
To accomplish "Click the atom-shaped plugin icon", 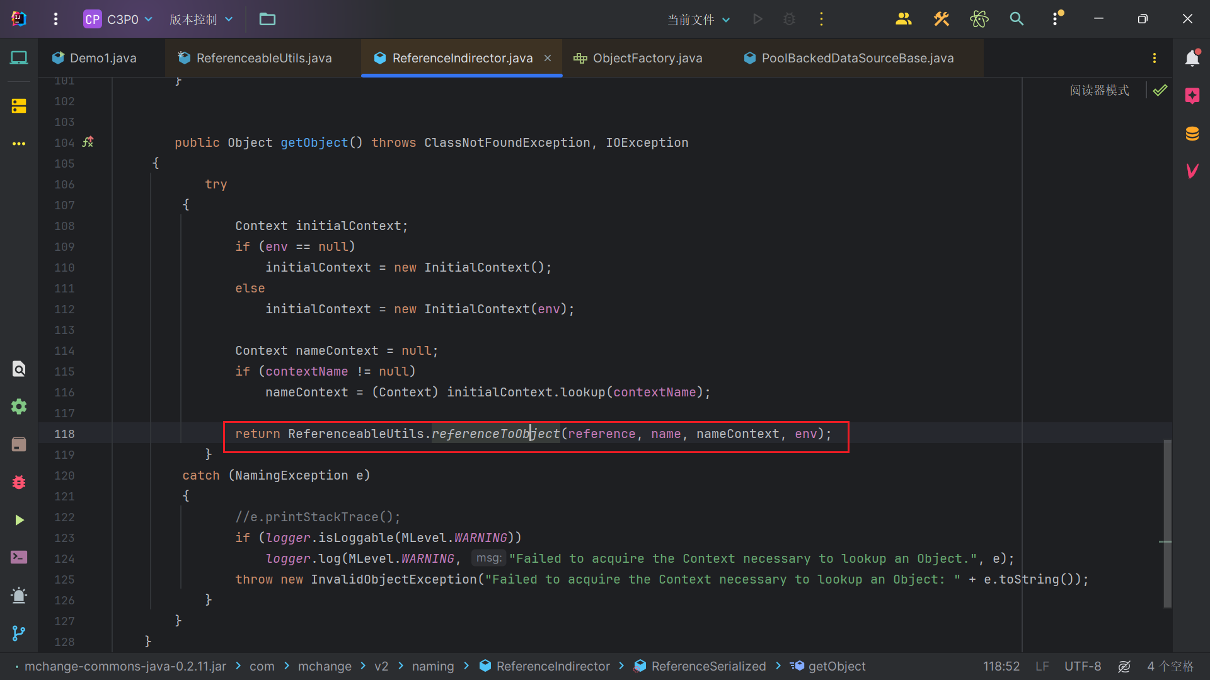I will [979, 20].
